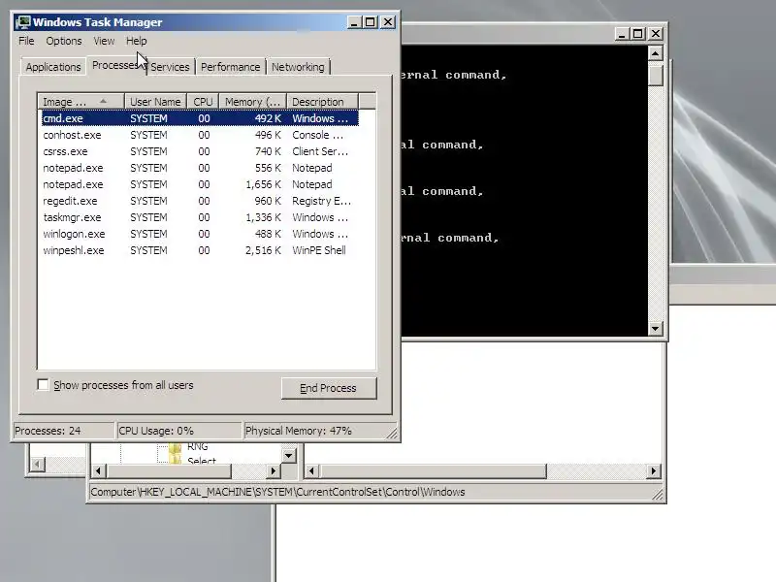The image size is (776, 582).
Task: Sort by CPU column header
Action: [x=203, y=102]
